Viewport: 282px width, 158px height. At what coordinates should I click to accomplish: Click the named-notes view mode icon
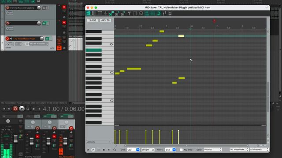[93, 13]
